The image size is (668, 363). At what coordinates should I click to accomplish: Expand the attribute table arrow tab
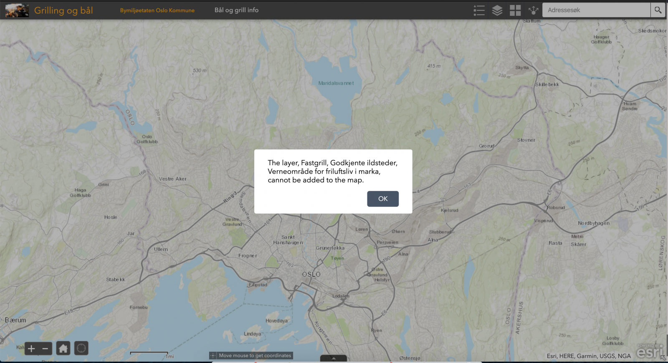pos(333,358)
